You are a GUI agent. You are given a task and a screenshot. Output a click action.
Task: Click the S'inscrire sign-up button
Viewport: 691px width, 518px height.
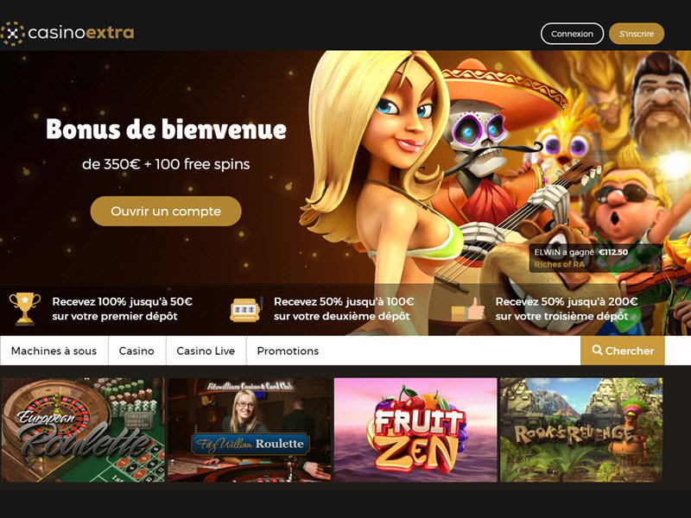[637, 34]
